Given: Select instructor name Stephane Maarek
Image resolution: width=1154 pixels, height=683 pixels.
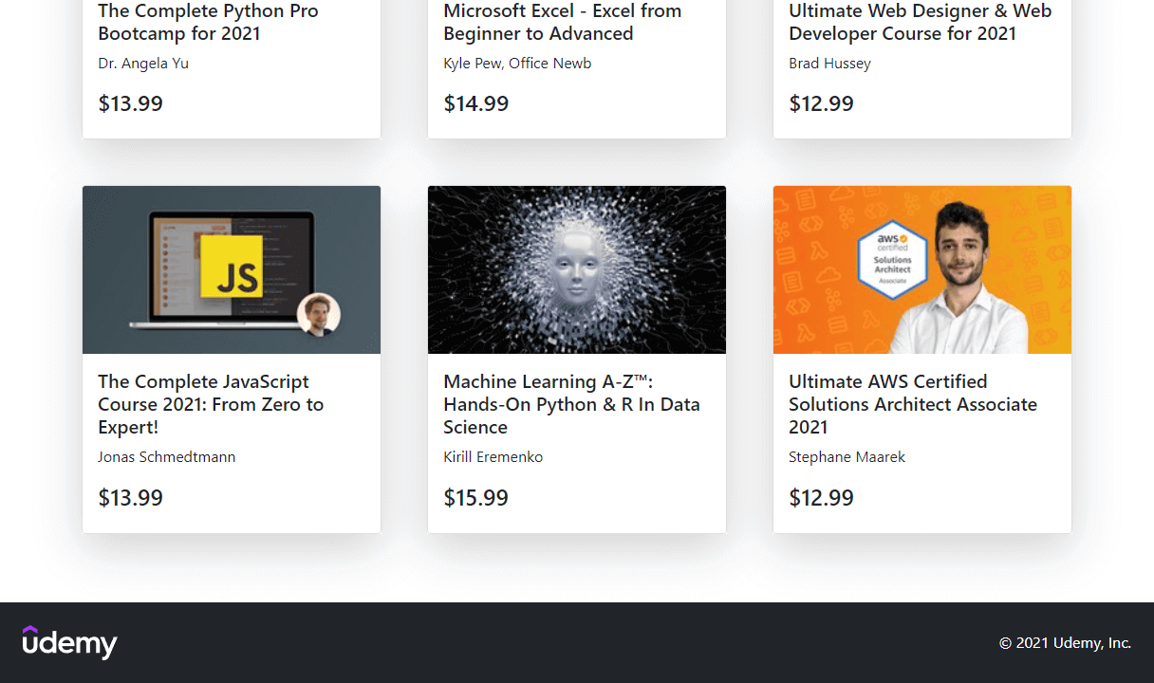Looking at the screenshot, I should [847, 457].
